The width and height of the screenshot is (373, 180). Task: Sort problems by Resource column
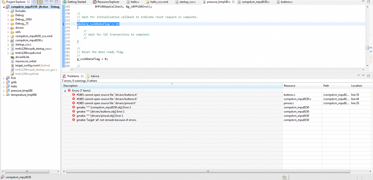[x=302, y=86]
